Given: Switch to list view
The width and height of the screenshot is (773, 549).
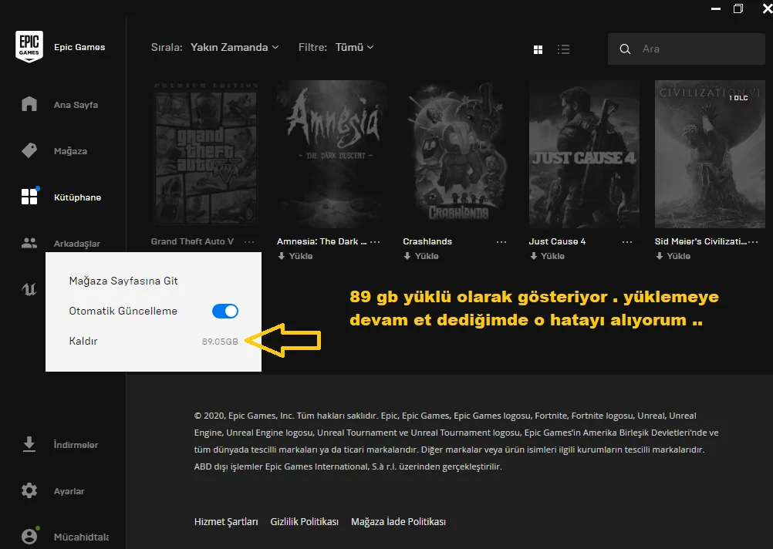Looking at the screenshot, I should point(563,49).
